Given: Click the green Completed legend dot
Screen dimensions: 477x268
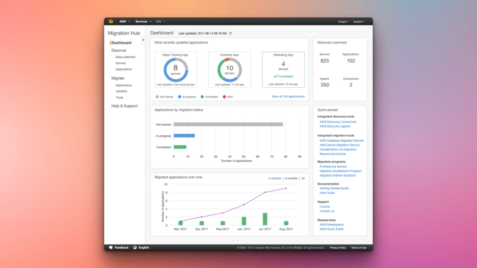Looking at the screenshot, I should (202, 96).
